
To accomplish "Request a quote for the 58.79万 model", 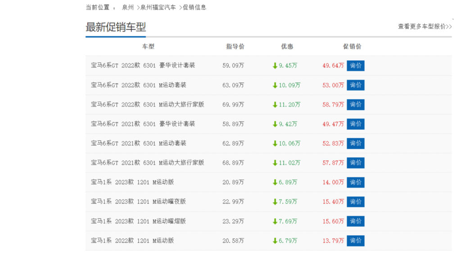I will (356, 104).
